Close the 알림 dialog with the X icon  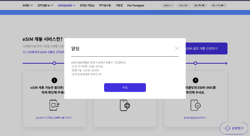177,48
